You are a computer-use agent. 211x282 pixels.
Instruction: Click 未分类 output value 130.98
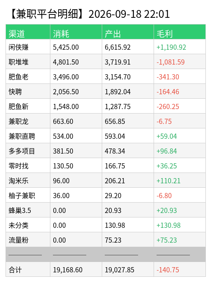(x=115, y=225)
